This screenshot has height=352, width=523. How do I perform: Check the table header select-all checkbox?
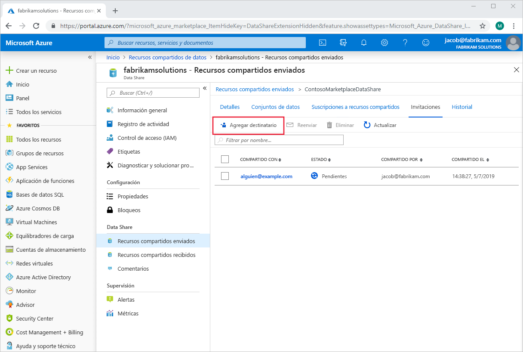point(225,159)
